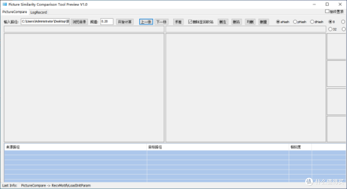Screen dimensions: 347x189
Task: Click the threshold field showing 0.20
Action: [x=107, y=21]
